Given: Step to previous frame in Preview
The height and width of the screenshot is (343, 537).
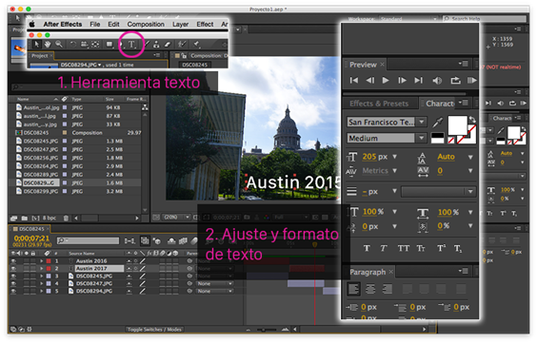Looking at the screenshot, I should point(369,80).
